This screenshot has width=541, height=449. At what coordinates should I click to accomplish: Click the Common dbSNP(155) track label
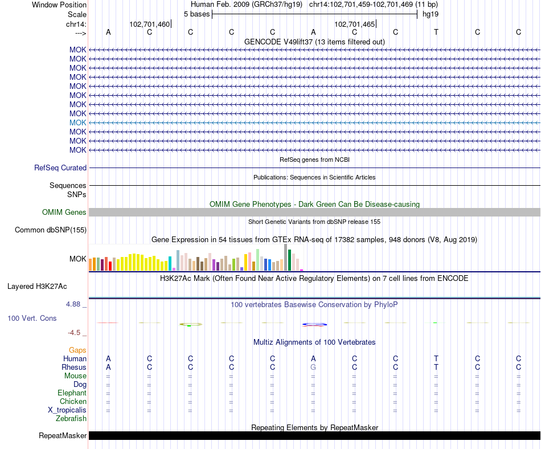(50, 230)
